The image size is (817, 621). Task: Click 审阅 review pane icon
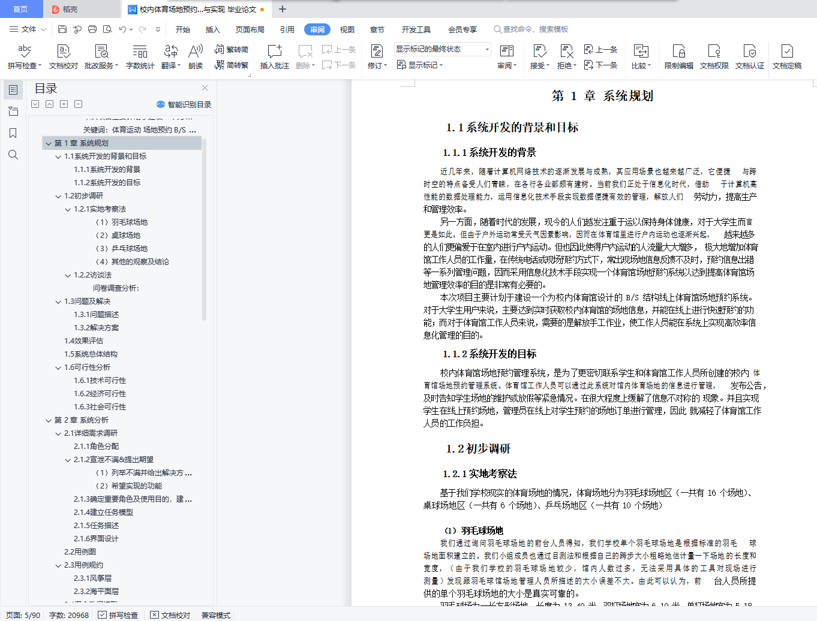pyautogui.click(x=506, y=56)
